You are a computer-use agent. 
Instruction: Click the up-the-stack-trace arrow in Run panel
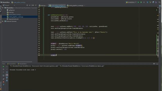(x=7, y=66)
